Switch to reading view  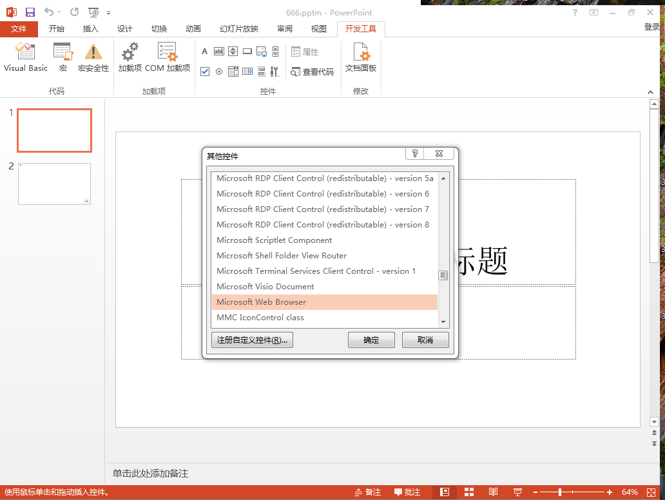tap(493, 492)
